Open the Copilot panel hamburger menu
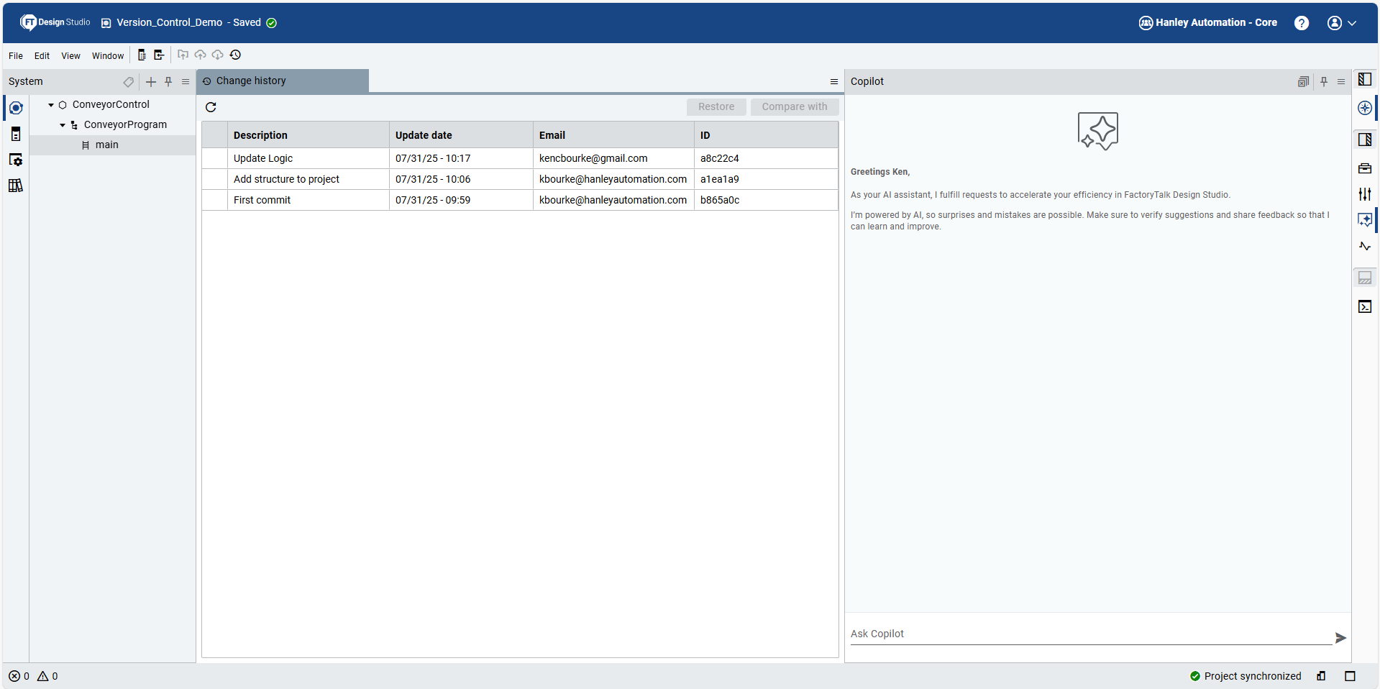The width and height of the screenshot is (1380, 689). (1341, 82)
